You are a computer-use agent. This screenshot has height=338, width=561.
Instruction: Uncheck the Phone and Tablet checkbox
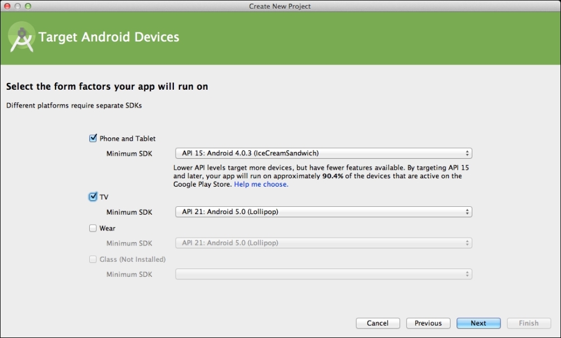93,138
